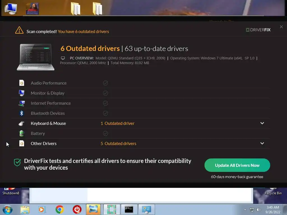Open the second desktop folder icon
Image resolution: width=287 pixels, height=215 pixels.
coord(97,9)
